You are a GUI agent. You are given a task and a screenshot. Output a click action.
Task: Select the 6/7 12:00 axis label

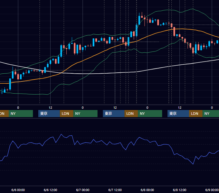(115, 190)
